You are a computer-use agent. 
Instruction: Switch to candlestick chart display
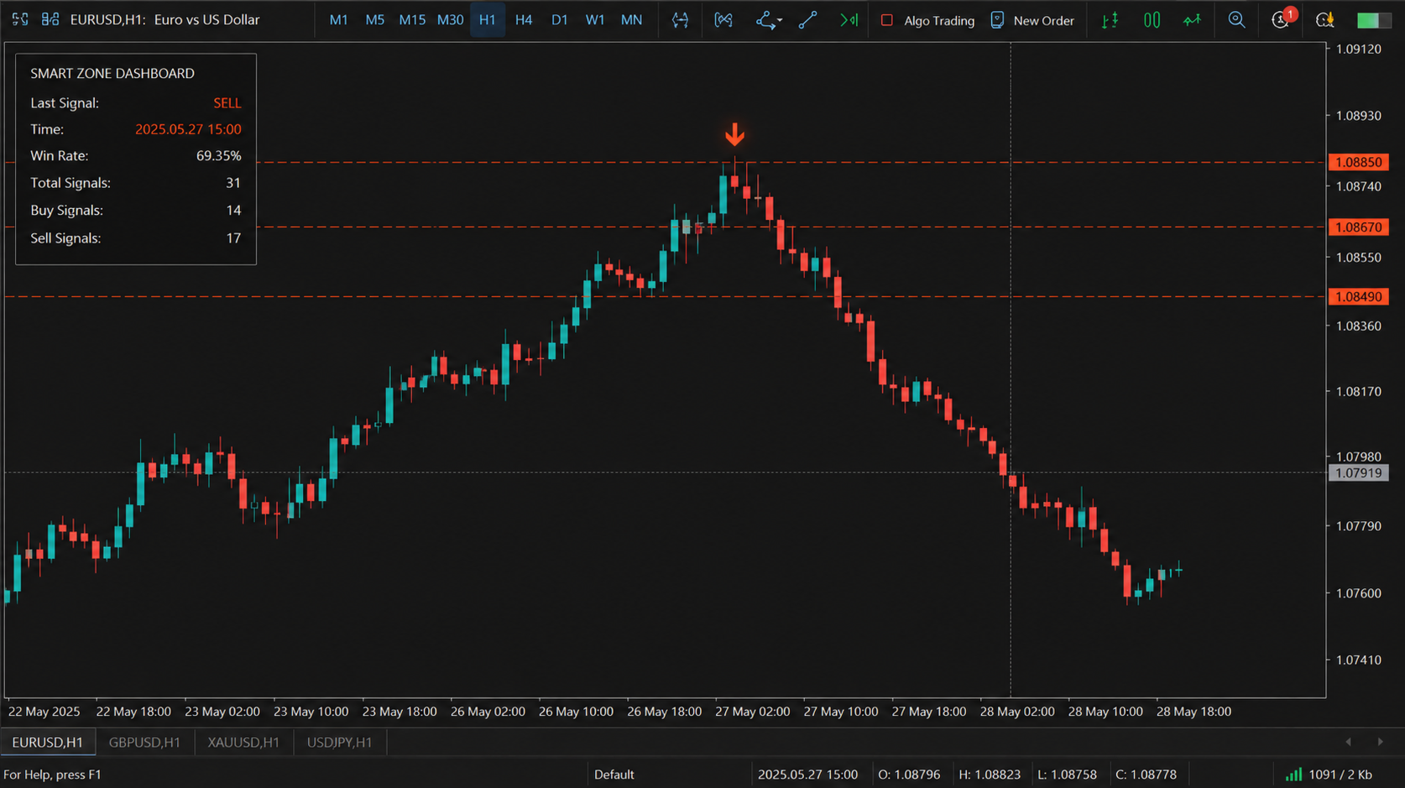pos(1152,19)
